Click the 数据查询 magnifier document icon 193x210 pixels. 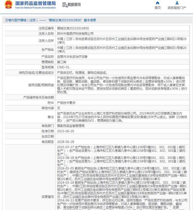(x=65, y=5)
